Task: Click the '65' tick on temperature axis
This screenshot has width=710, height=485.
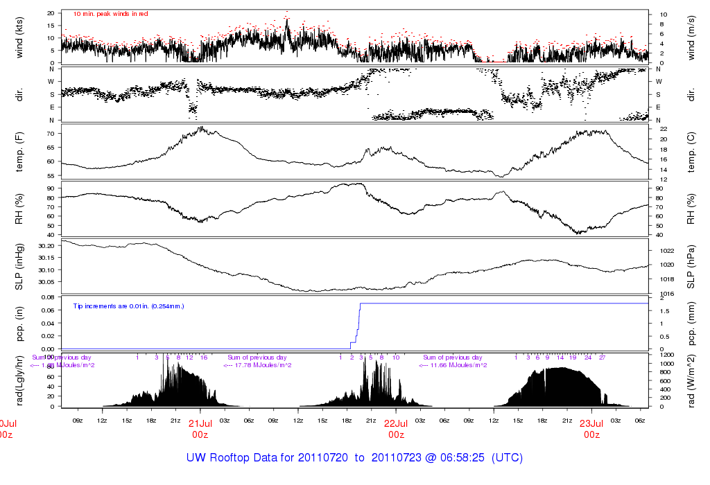Action: [x=50, y=148]
